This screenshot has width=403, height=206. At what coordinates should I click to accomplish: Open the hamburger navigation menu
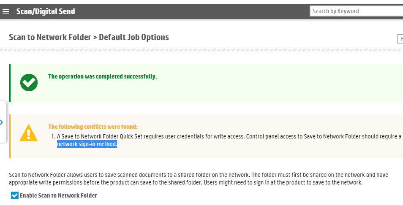(6, 11)
